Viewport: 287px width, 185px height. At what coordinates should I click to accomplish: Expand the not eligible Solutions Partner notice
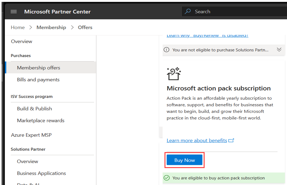point(279,50)
